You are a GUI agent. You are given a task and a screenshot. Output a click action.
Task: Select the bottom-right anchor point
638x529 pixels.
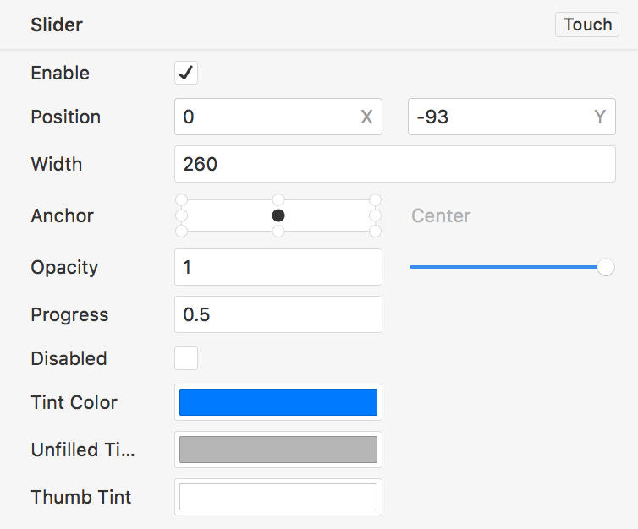click(376, 231)
